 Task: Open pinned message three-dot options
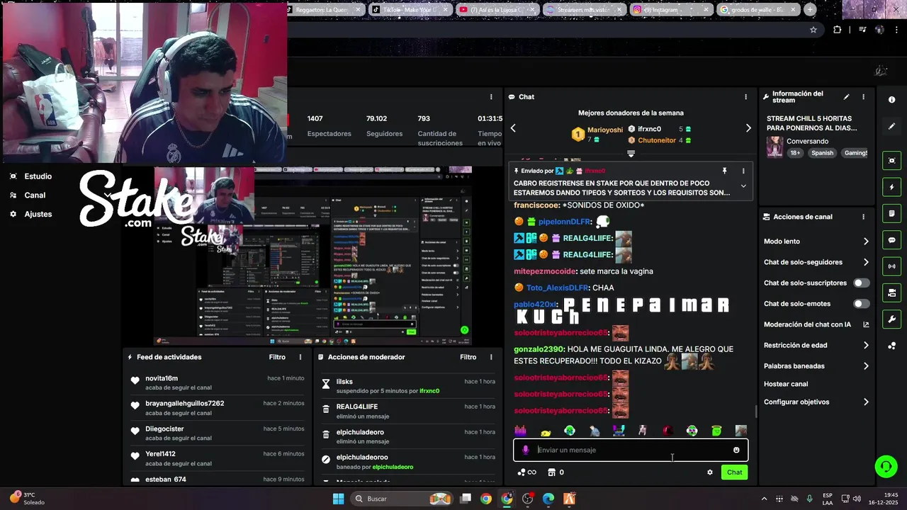coord(743,171)
